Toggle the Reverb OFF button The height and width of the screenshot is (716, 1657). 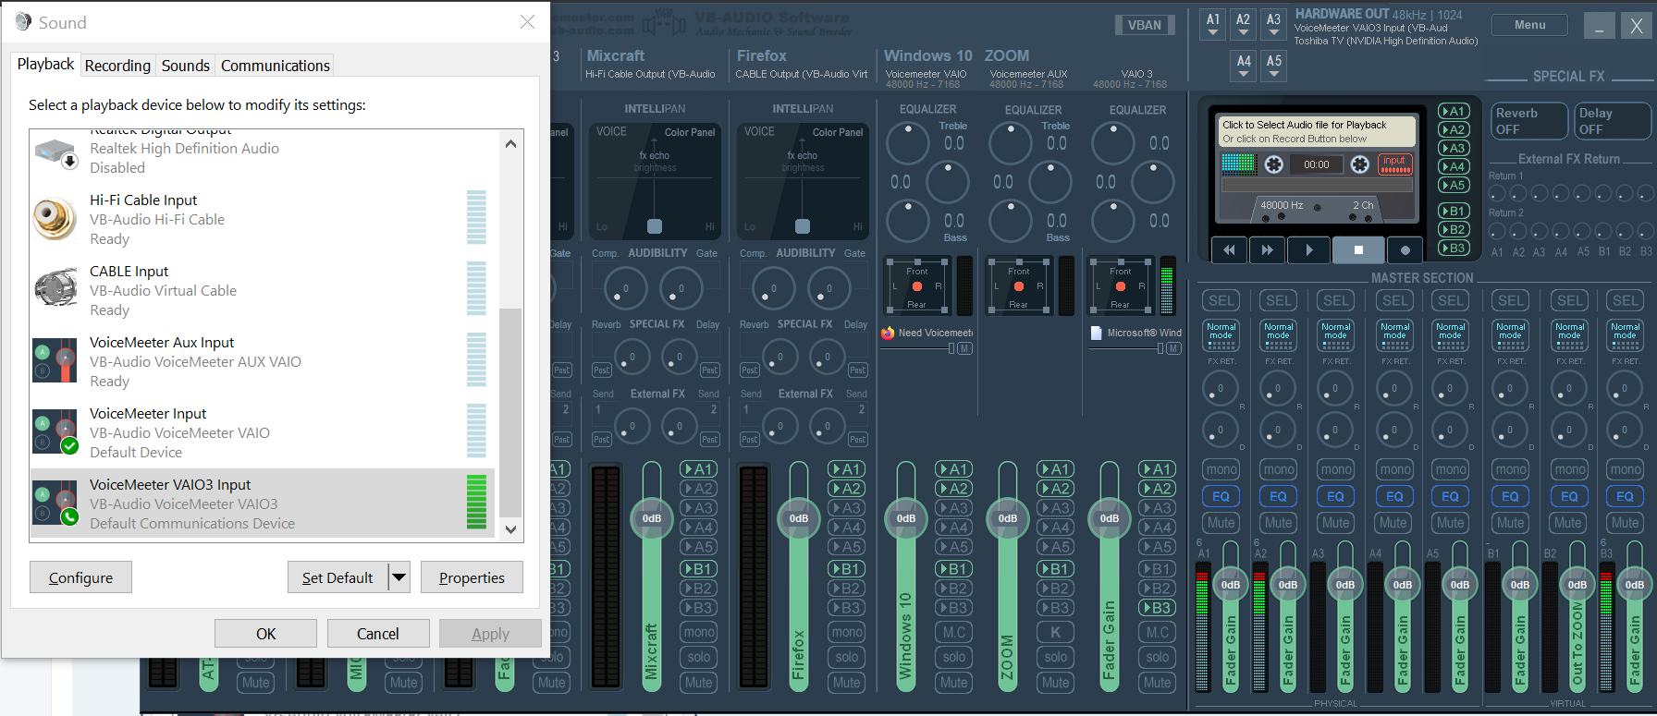tap(1530, 121)
